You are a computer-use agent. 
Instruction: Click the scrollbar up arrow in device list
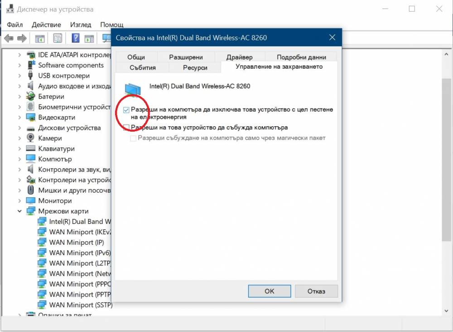click(446, 54)
